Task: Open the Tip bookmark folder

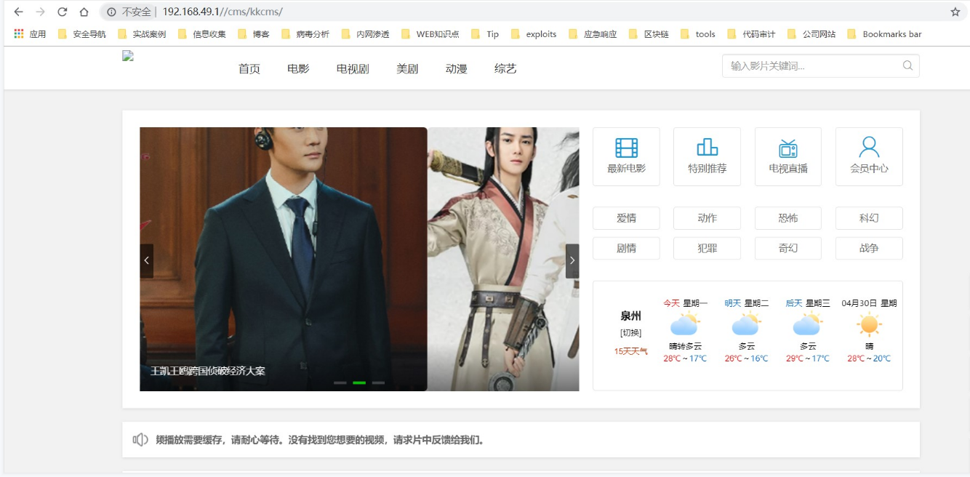Action: click(x=486, y=34)
